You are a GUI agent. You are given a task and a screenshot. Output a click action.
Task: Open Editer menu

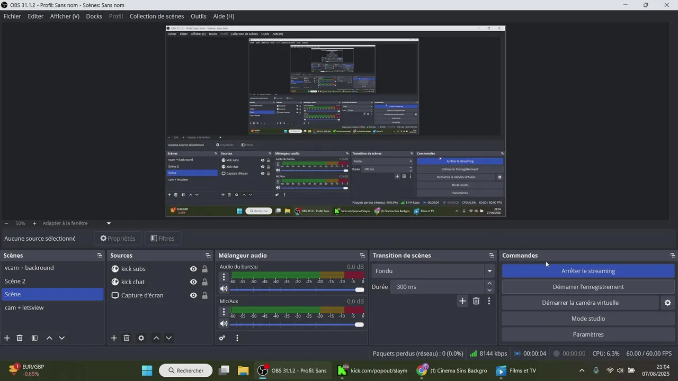pyautogui.click(x=35, y=16)
